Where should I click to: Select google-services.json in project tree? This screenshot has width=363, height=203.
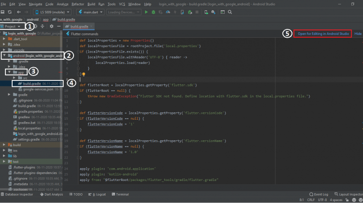(x=38, y=89)
